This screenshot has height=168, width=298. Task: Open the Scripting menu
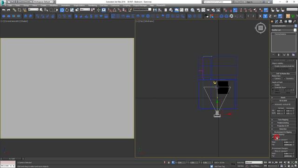[x=127, y=6]
